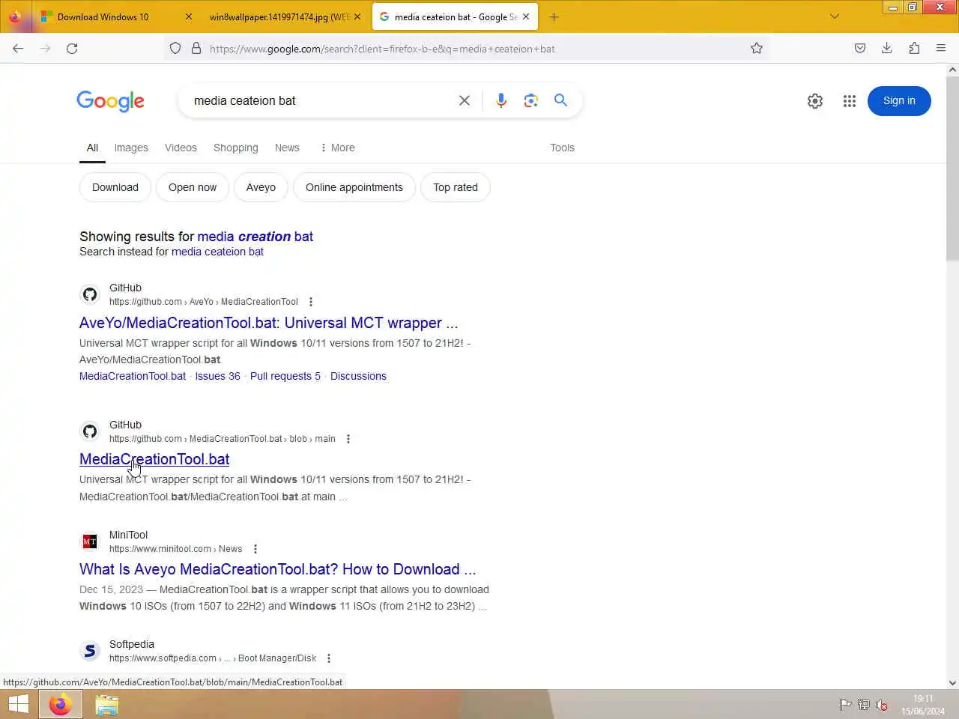Submit search with magnifier icon
This screenshot has width=959, height=719.
(560, 100)
